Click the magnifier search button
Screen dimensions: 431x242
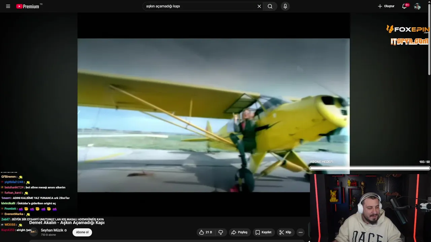270,6
